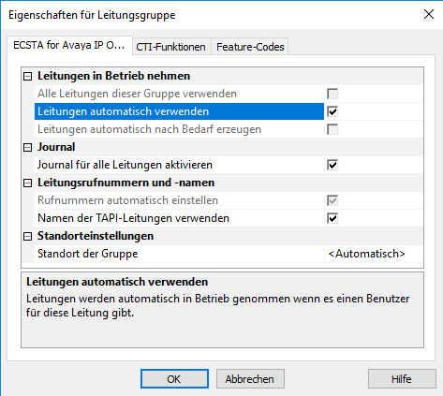Image resolution: width=443 pixels, height=396 pixels.
Task: Collapse the Journal section
Action: click(x=28, y=147)
